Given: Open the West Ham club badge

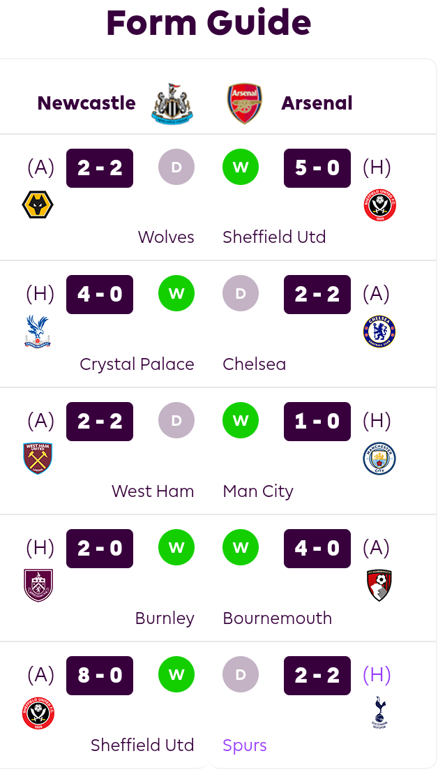Looking at the screenshot, I should pos(38,459).
